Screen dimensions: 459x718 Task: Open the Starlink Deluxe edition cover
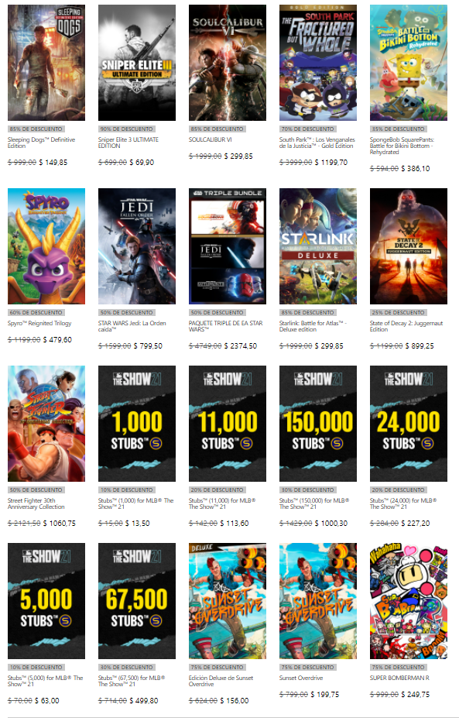[318, 246]
